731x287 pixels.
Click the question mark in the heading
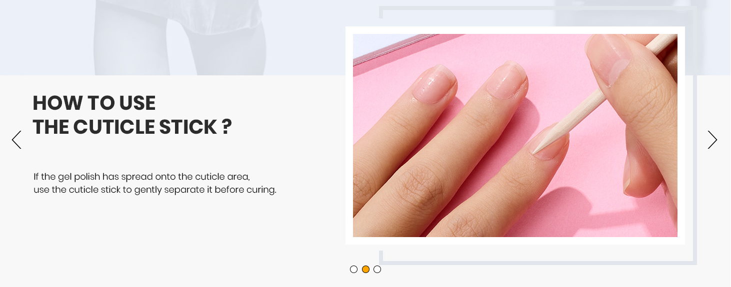tap(226, 127)
